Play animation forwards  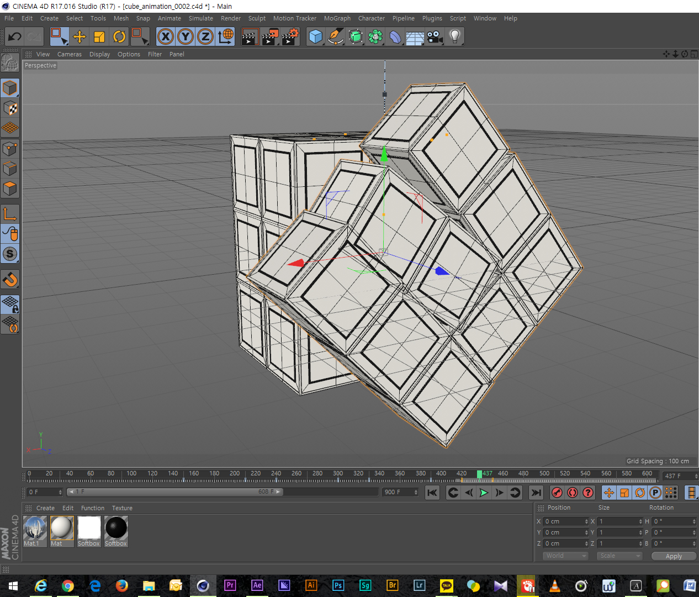484,493
